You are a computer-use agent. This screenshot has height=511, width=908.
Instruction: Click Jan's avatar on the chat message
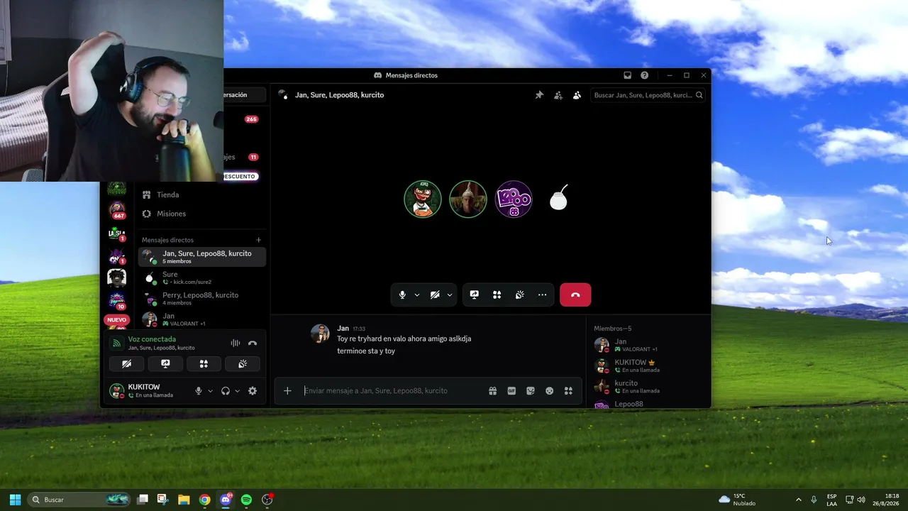pyautogui.click(x=320, y=333)
